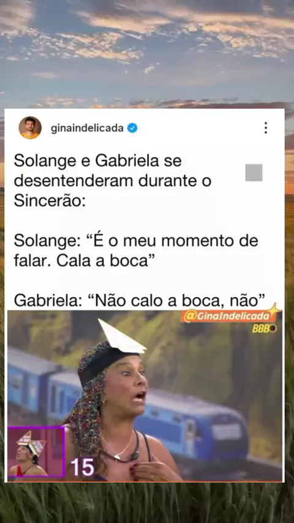The width and height of the screenshot is (294, 523).
Task: Tap the grass area below the post
Action: [x=147, y=503]
